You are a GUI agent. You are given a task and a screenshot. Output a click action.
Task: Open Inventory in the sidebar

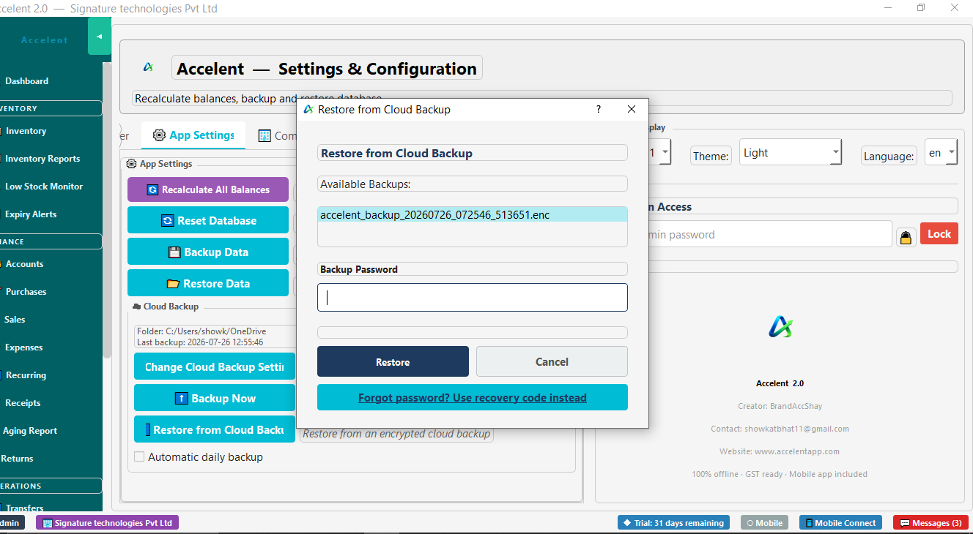[x=26, y=131]
